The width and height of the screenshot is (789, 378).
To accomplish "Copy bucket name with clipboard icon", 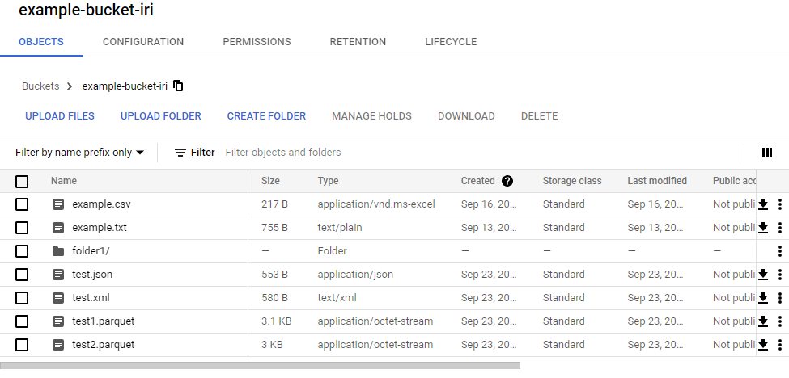I will coord(178,86).
